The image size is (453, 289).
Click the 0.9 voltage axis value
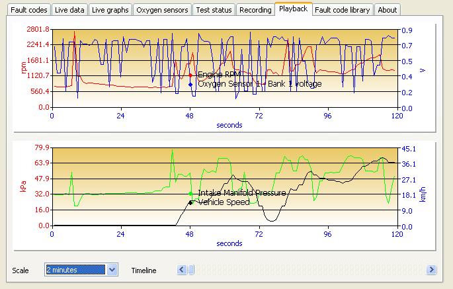[407, 30]
